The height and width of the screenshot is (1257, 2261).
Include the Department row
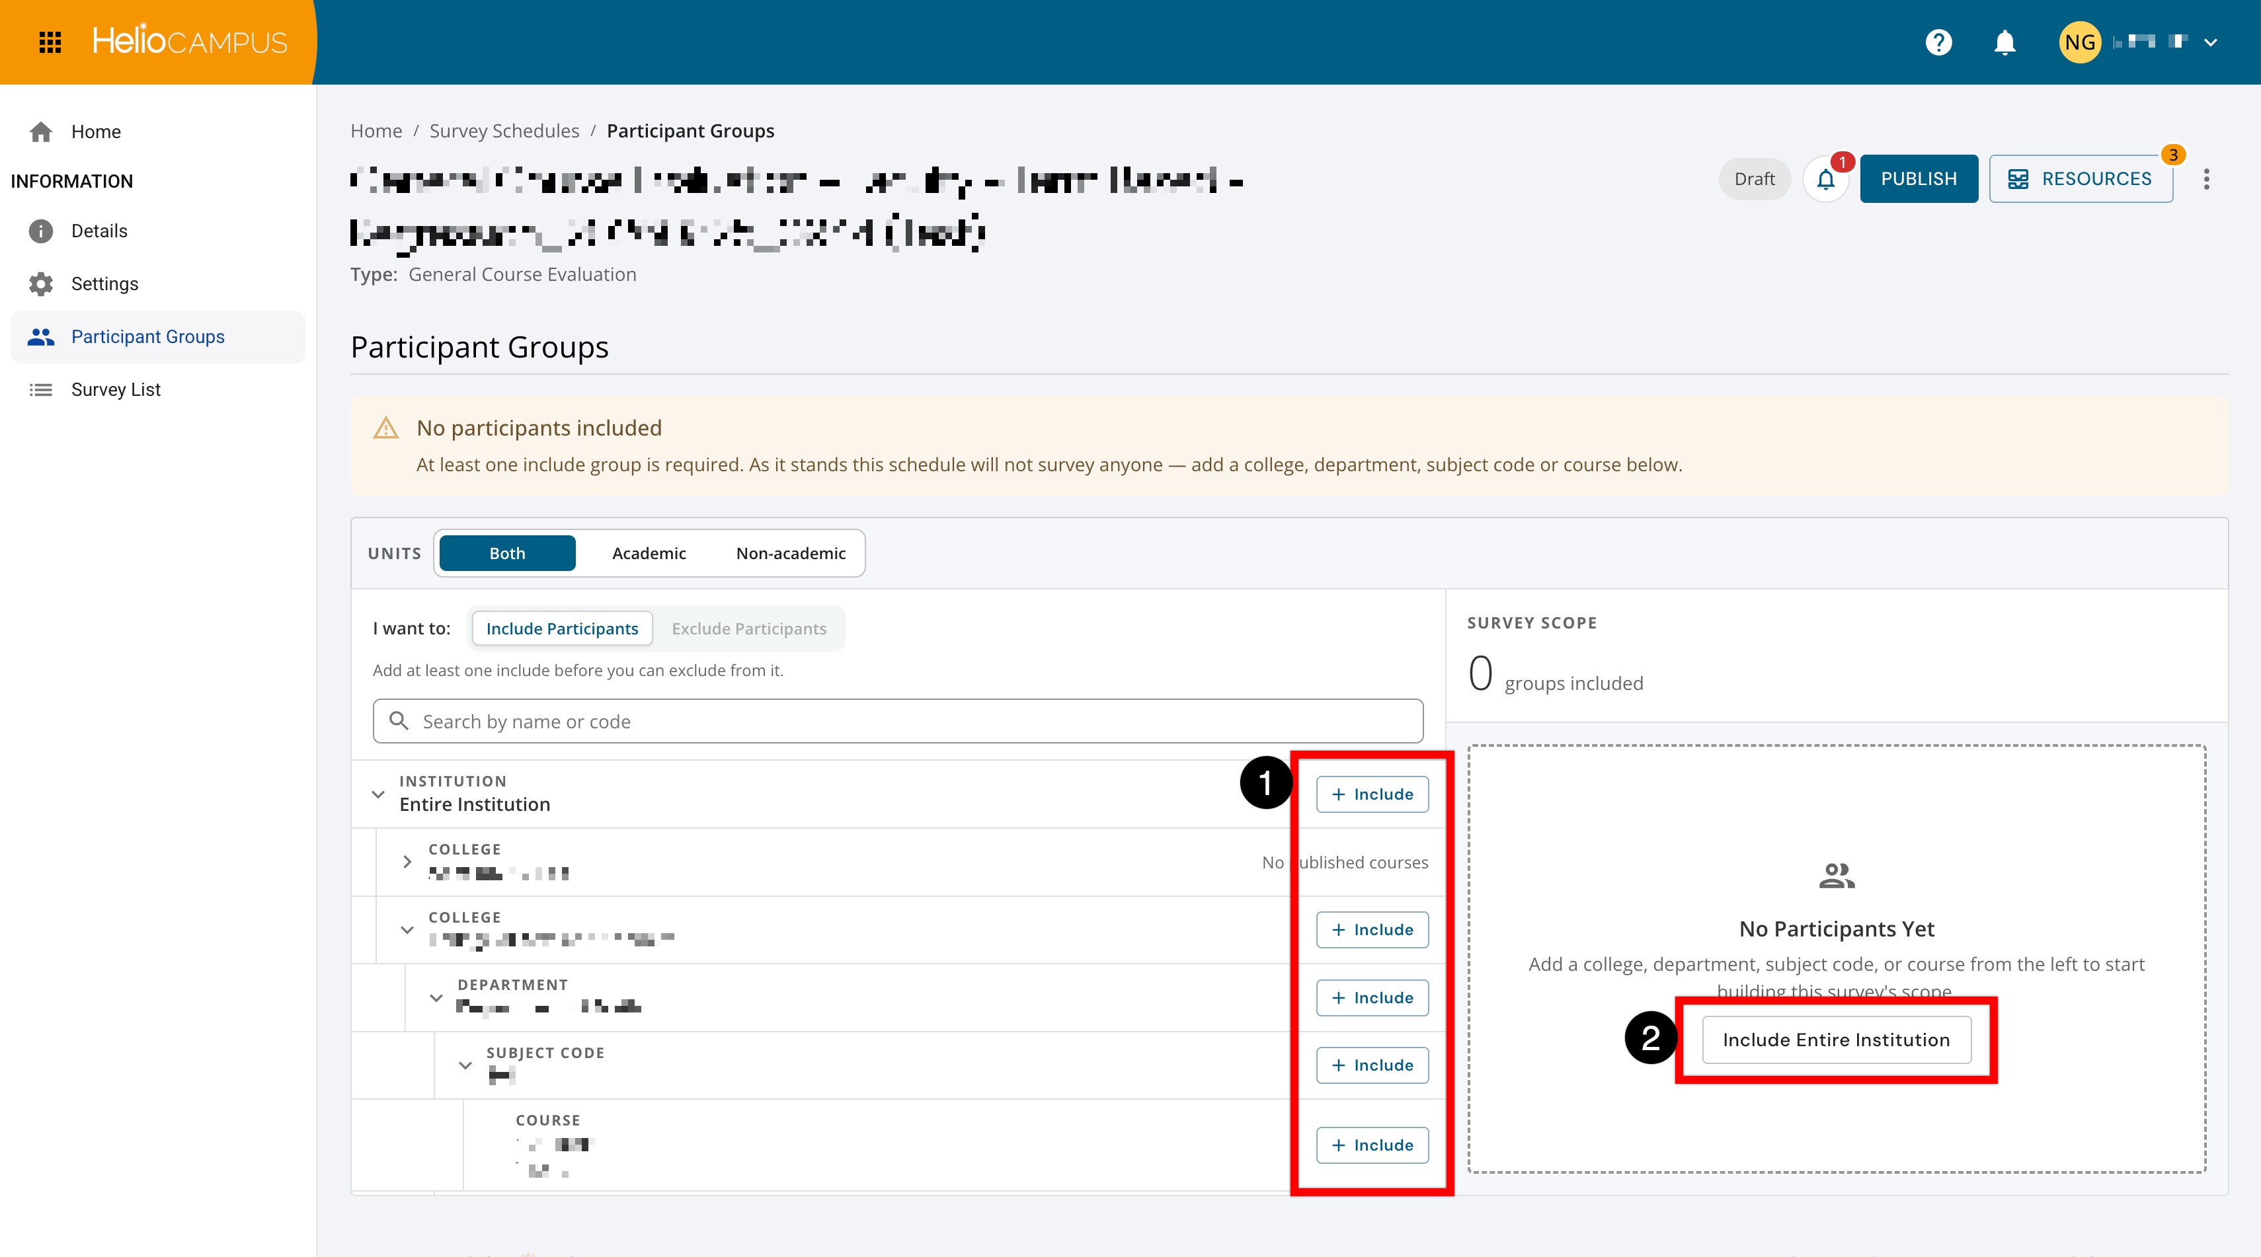click(x=1372, y=998)
